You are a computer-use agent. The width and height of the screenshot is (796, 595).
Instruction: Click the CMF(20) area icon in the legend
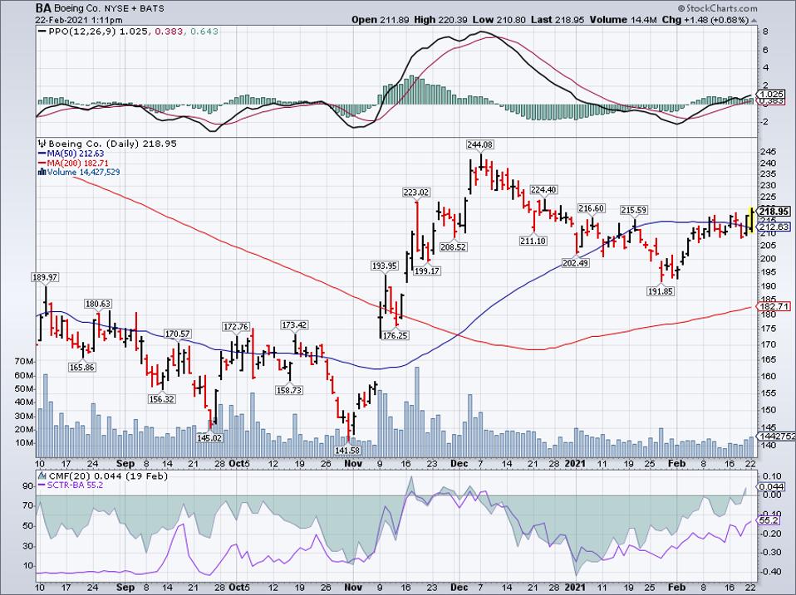[x=42, y=476]
